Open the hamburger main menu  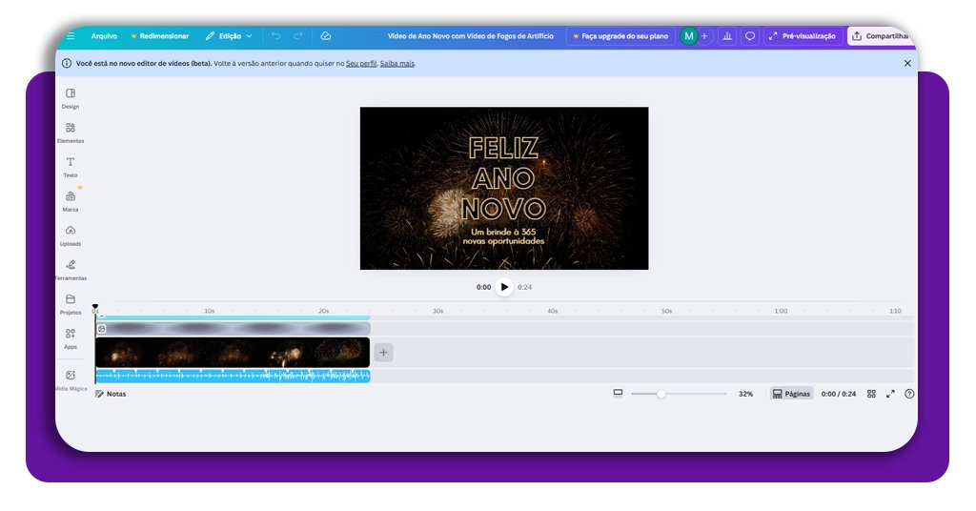[x=71, y=36]
